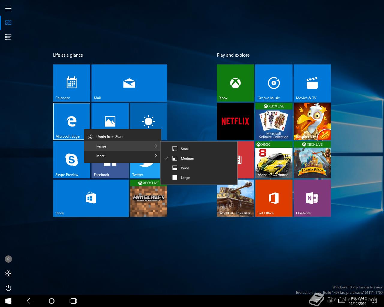Image resolution: width=384 pixels, height=307 pixels.
Task: Open the Windows Start button
Action: (8, 301)
